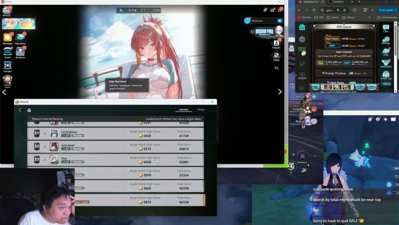The height and width of the screenshot is (225, 399).
Task: Click the Open button under Rookie Tips
Action: coord(386,84)
